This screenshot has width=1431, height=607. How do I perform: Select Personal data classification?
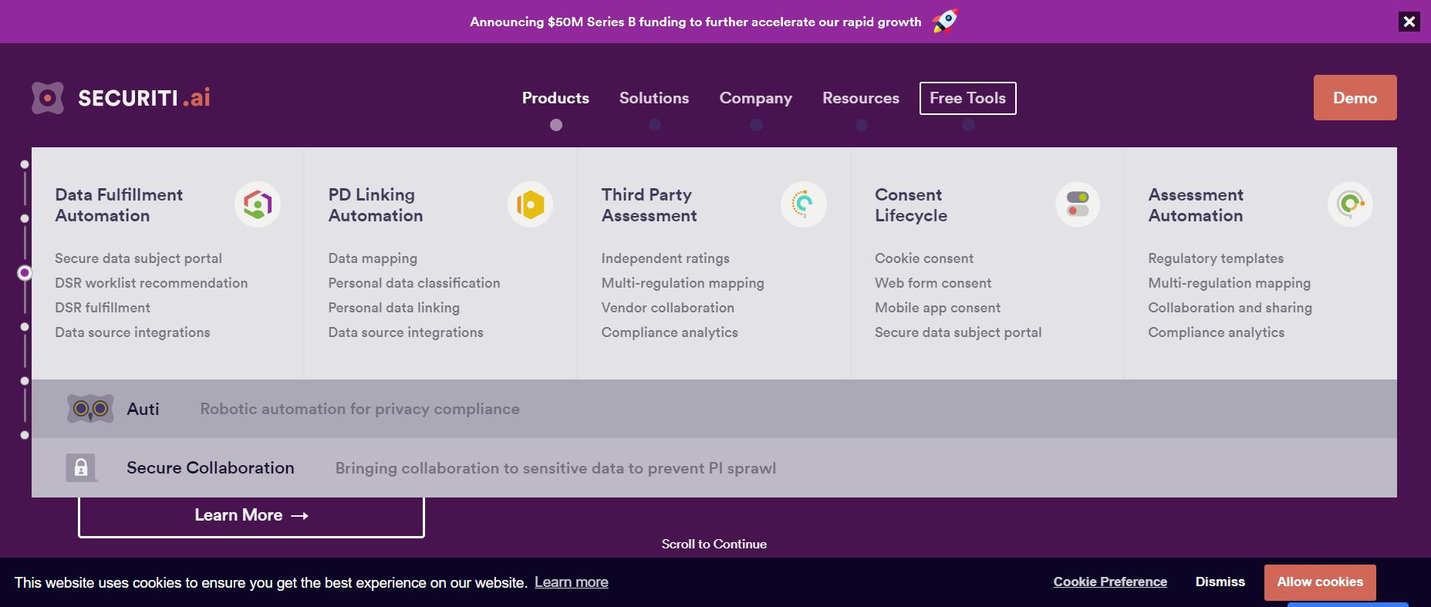pyautogui.click(x=414, y=283)
